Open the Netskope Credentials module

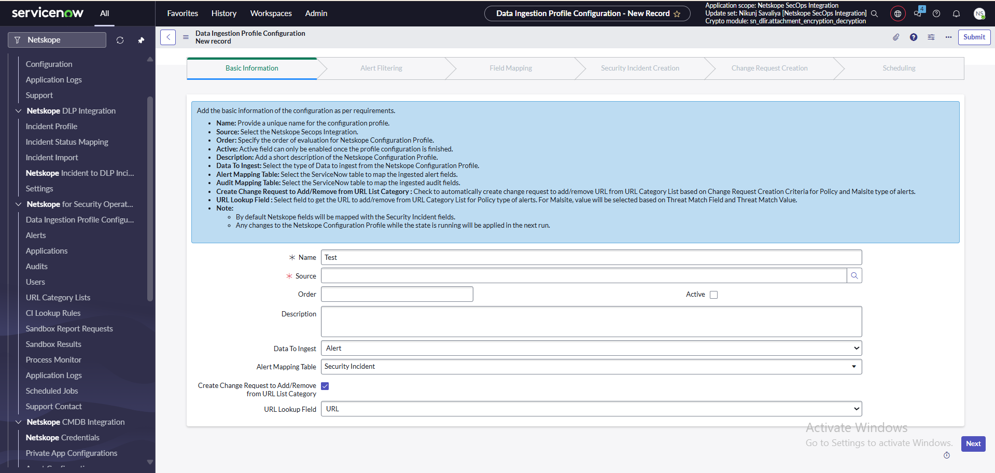63,438
